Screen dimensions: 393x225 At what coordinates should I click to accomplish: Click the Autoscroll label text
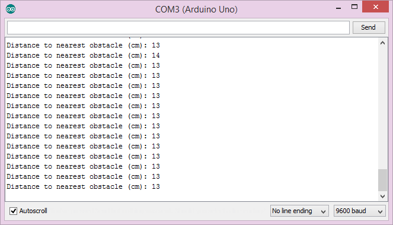[33, 211]
